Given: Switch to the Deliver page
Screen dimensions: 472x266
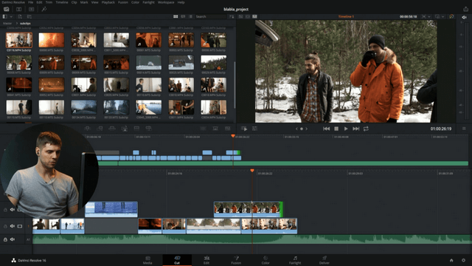Looking at the screenshot, I should [324, 260].
